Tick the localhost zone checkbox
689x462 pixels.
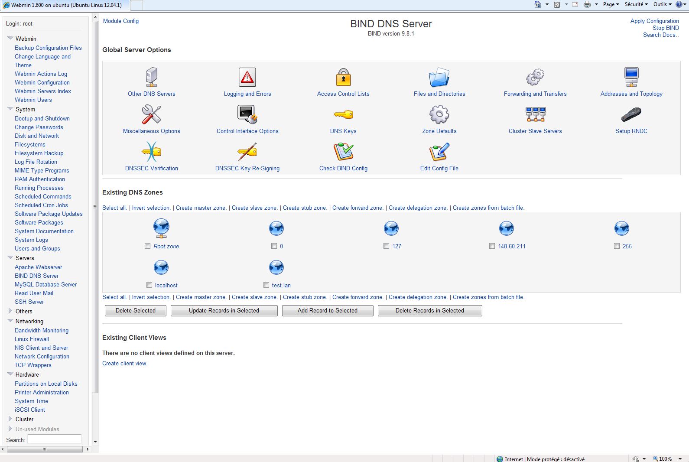pyautogui.click(x=149, y=285)
